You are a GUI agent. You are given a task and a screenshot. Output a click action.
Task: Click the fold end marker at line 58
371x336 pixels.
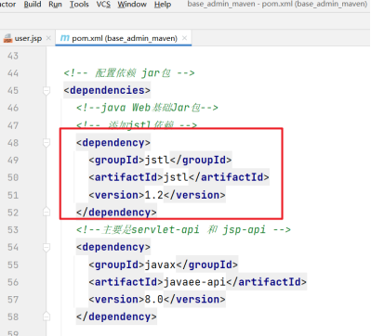pos(46,317)
